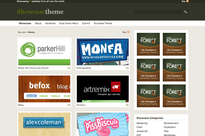The height and width of the screenshot is (136, 205).
Task: Click the Home breadcrumb link
Action: pos(31,32)
